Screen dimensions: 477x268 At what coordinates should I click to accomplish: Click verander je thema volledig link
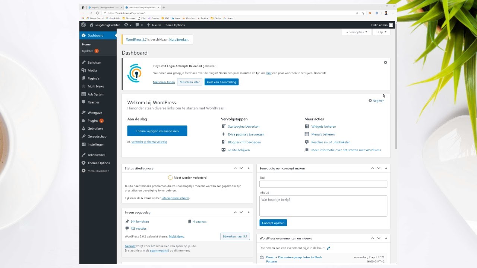[x=149, y=142]
